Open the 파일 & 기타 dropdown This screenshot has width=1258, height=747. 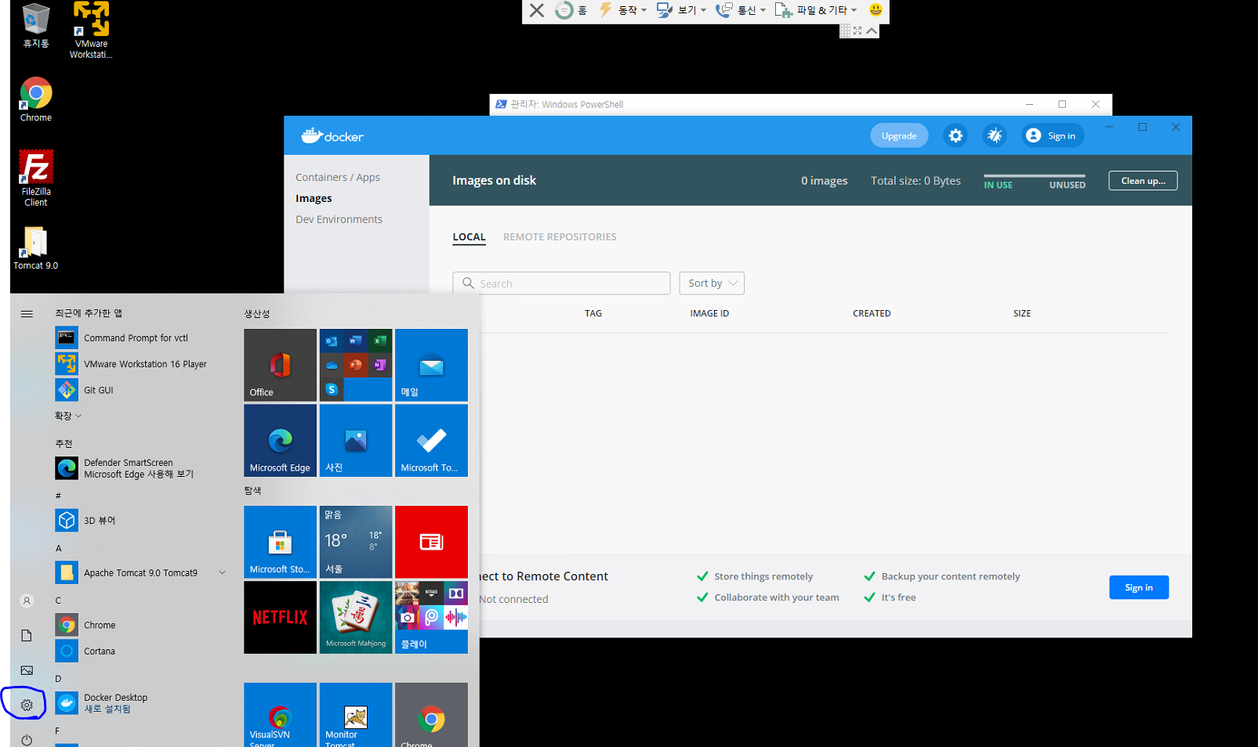click(x=816, y=10)
